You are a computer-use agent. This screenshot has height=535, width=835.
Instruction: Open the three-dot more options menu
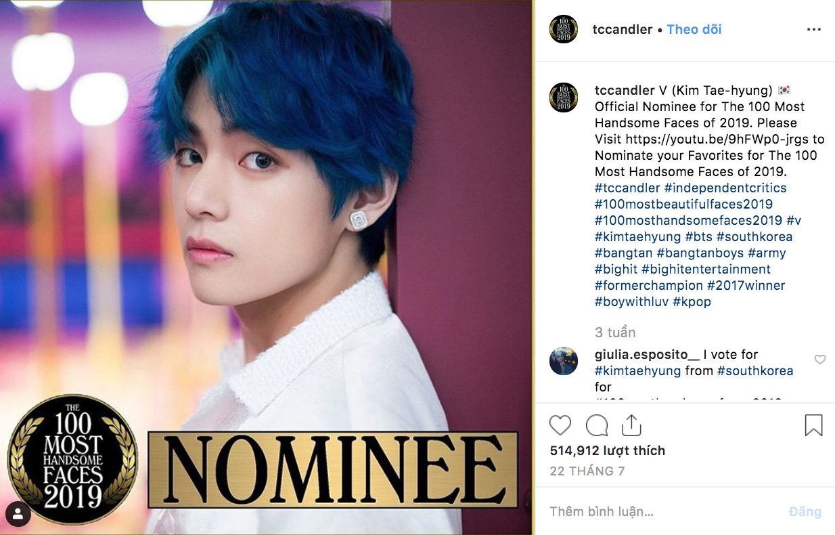(813, 30)
